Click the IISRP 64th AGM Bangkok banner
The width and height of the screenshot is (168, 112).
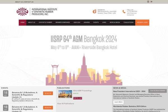[x=84, y=56]
